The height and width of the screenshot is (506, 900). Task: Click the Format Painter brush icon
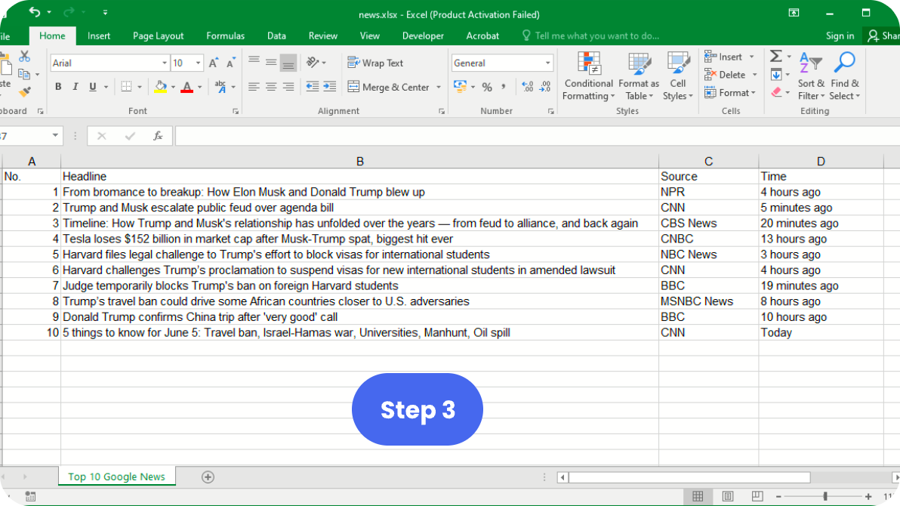pos(24,92)
